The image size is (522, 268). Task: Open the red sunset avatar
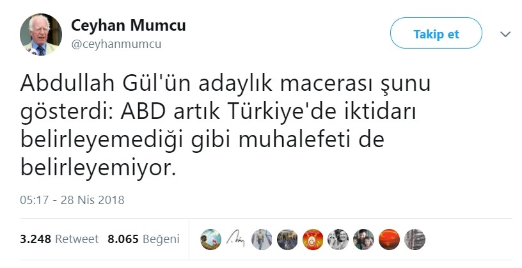click(389, 239)
